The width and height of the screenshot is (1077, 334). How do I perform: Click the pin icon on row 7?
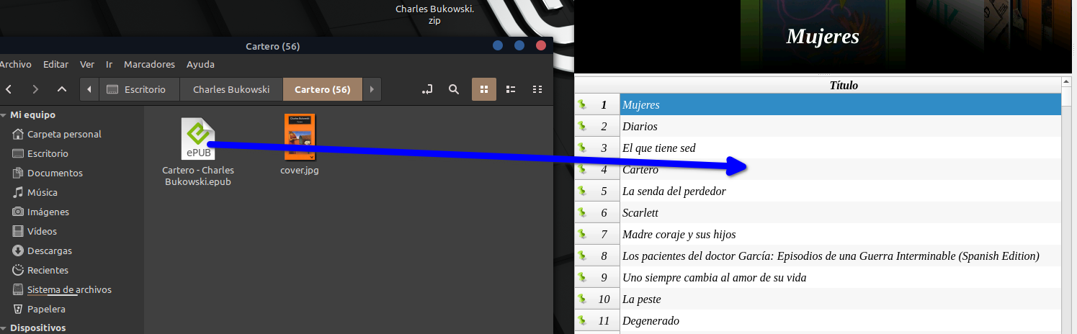click(582, 234)
